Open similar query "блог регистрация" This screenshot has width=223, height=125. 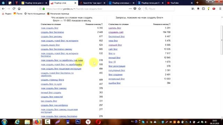117,66
